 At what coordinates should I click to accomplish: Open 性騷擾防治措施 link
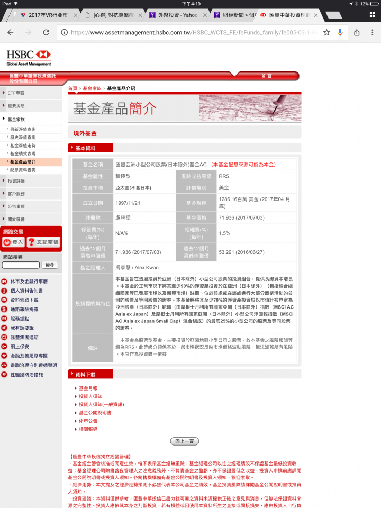tap(26, 375)
